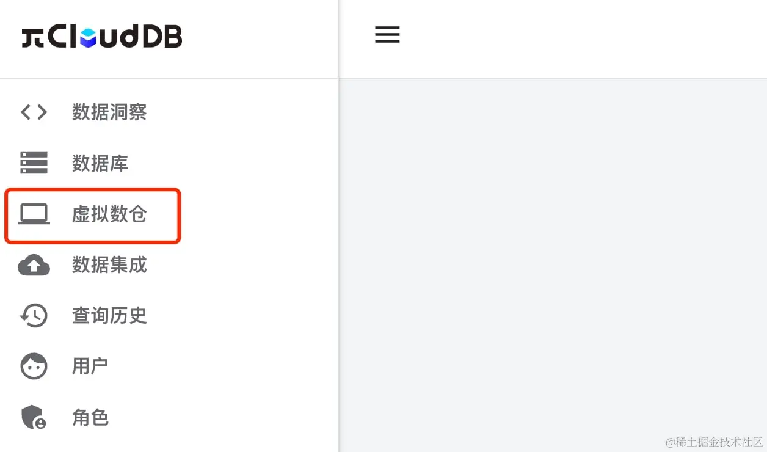Navigate to the 数据集成 label
Image resolution: width=767 pixels, height=452 pixels.
109,265
